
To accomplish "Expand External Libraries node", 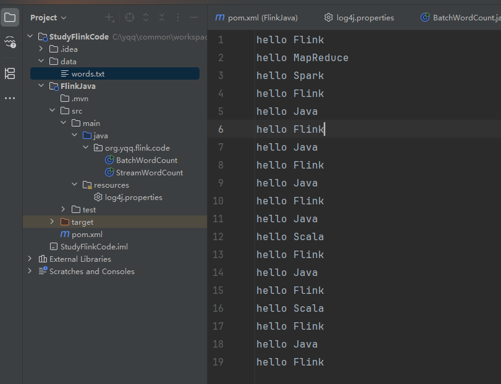I will [30, 259].
